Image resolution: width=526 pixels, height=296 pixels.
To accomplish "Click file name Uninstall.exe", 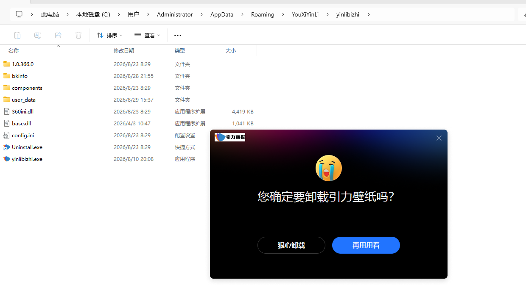I will pos(27,147).
